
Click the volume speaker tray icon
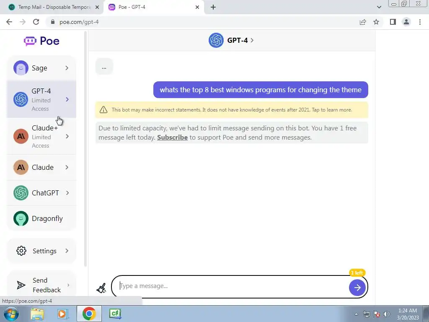click(x=387, y=314)
